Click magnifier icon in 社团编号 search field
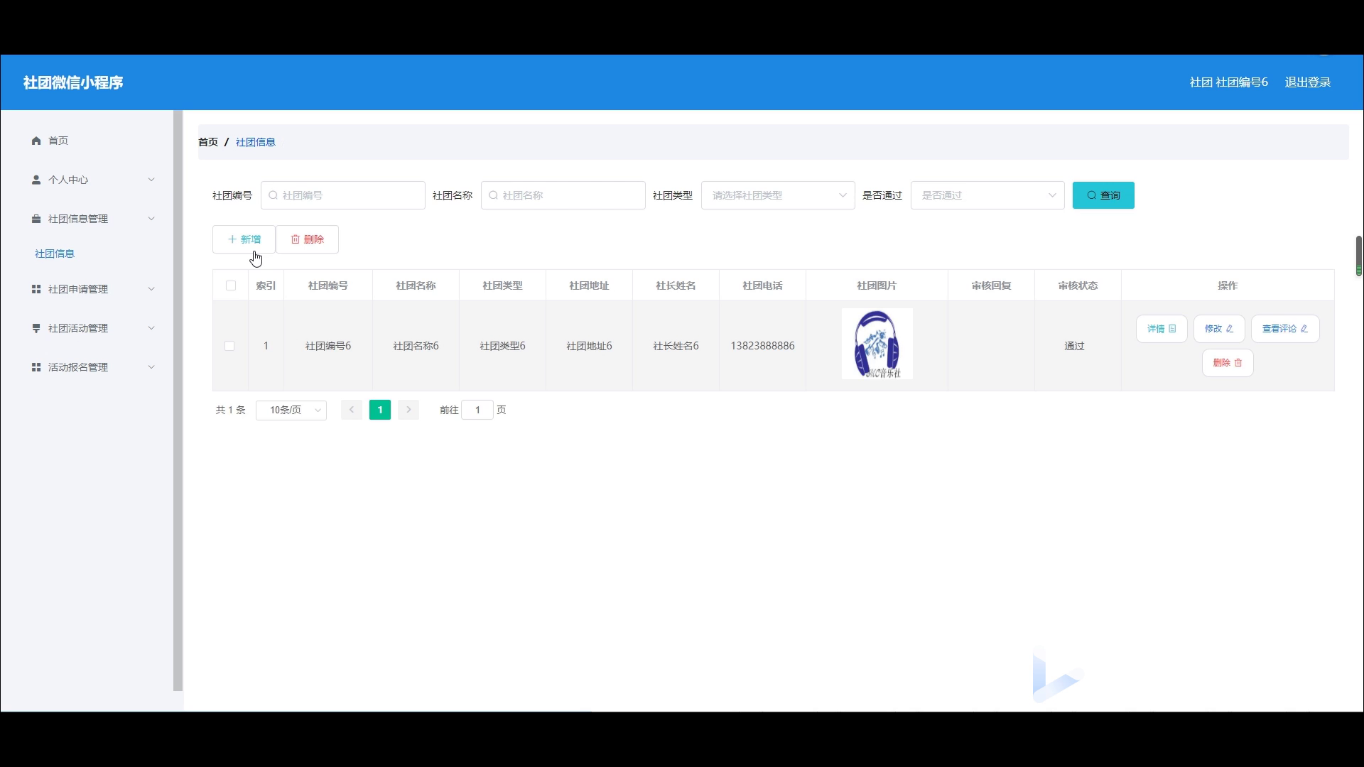The height and width of the screenshot is (767, 1364). pos(273,195)
